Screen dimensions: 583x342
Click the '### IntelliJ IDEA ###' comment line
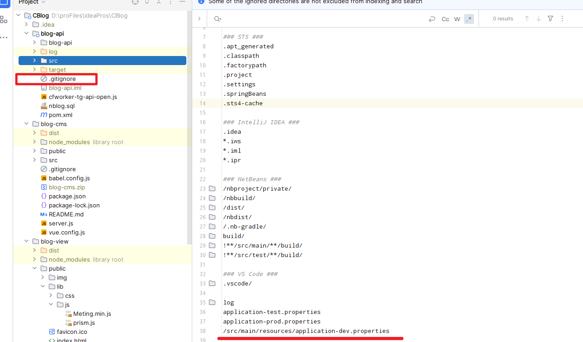261,122
